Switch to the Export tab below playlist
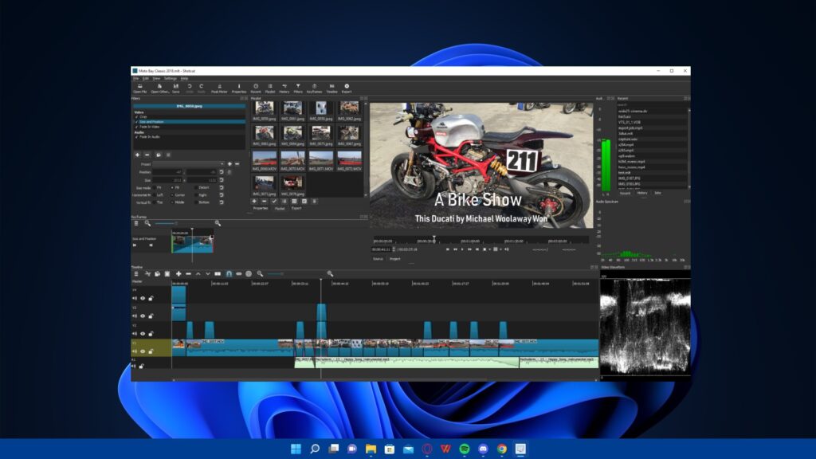Image resolution: width=816 pixels, height=459 pixels. tap(296, 208)
